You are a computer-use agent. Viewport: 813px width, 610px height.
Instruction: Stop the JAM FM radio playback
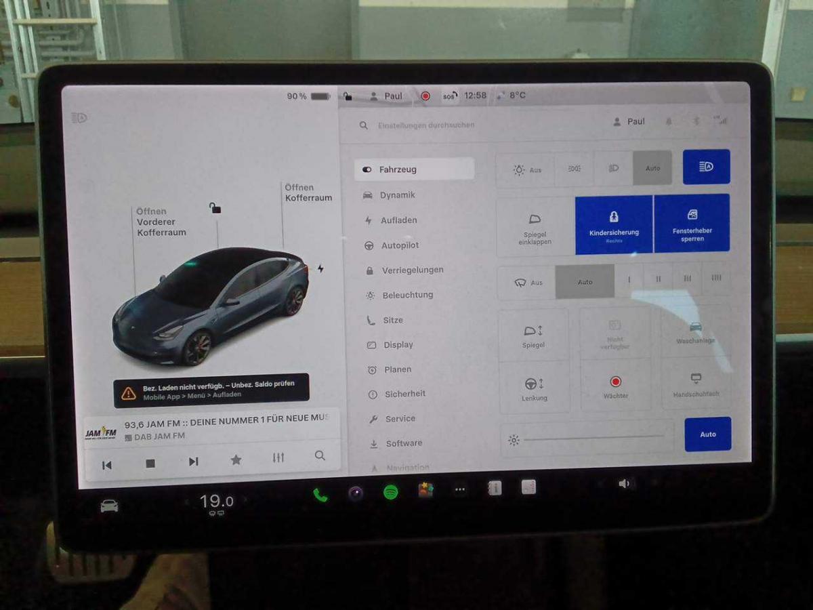[150, 463]
